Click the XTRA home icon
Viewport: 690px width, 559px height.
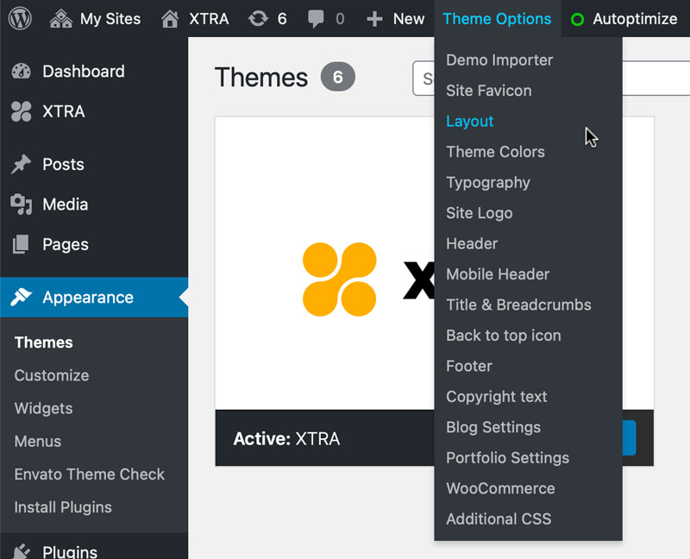[x=170, y=18]
